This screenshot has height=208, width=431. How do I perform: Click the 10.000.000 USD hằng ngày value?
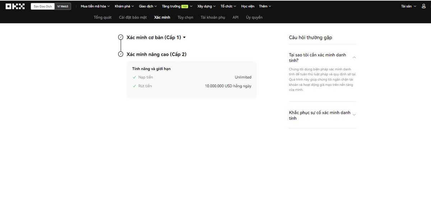228,86
